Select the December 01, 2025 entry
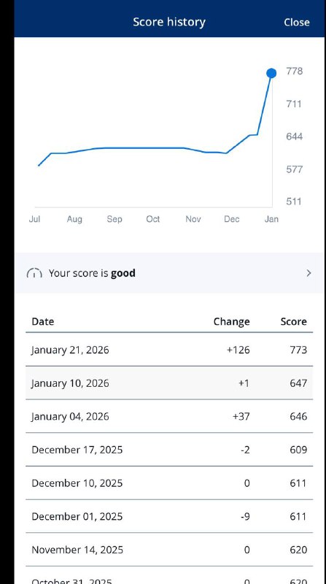 [x=169, y=516]
